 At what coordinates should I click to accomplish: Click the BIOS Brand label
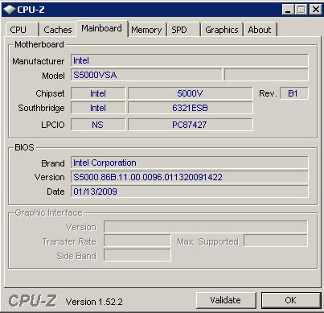click(53, 163)
